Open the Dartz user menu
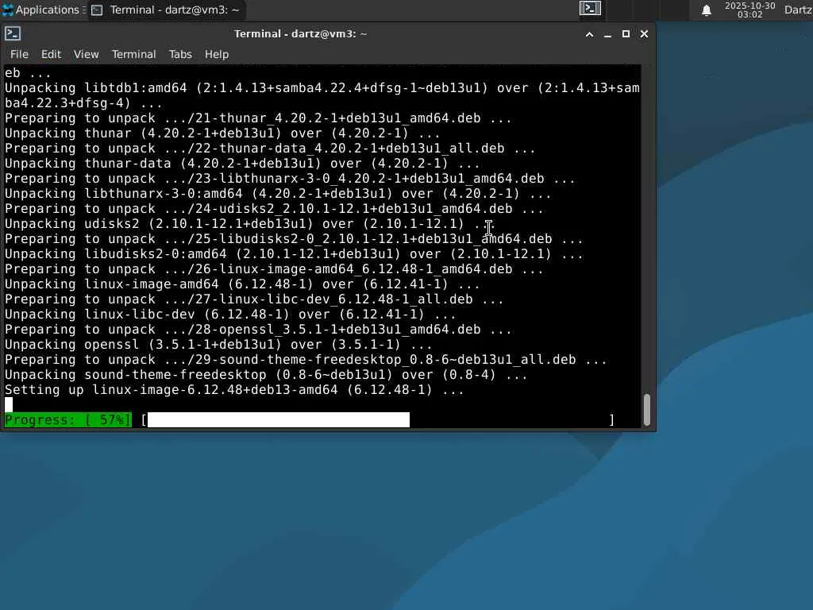 (x=798, y=10)
